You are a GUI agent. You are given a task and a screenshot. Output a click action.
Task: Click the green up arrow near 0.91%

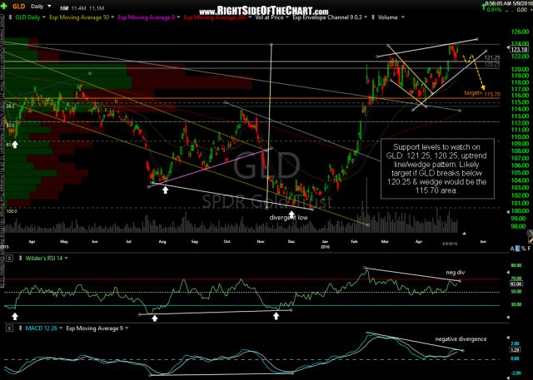483,7
